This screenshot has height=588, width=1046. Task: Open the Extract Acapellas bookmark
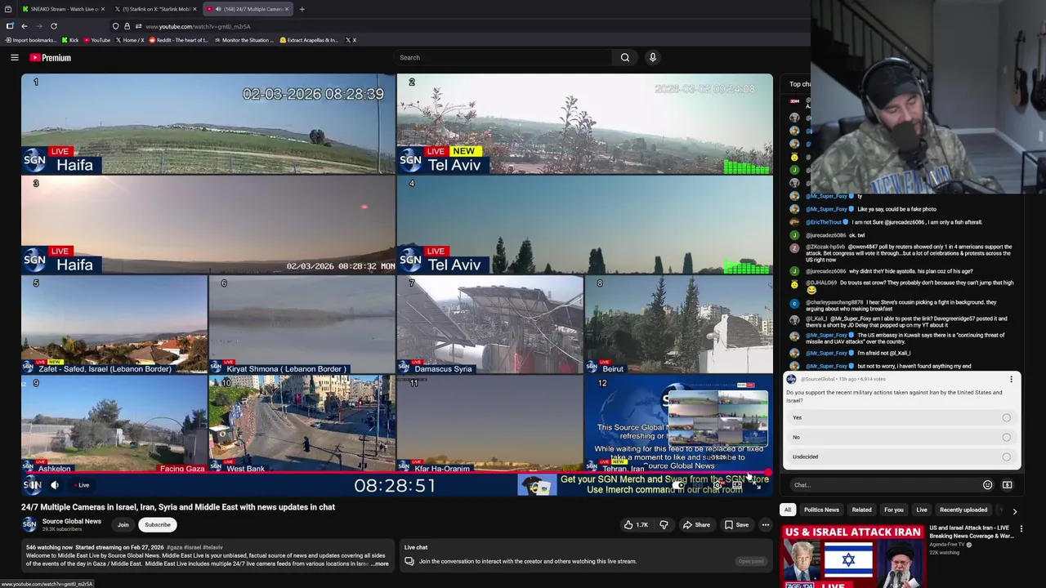(308, 40)
